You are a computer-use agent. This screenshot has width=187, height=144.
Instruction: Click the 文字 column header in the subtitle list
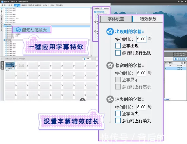tap(170, 65)
